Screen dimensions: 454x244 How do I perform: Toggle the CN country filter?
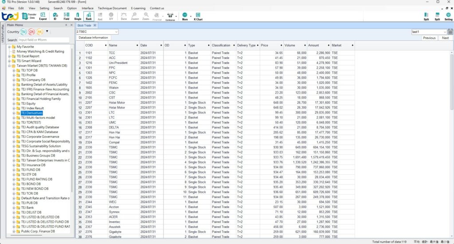tap(31, 32)
